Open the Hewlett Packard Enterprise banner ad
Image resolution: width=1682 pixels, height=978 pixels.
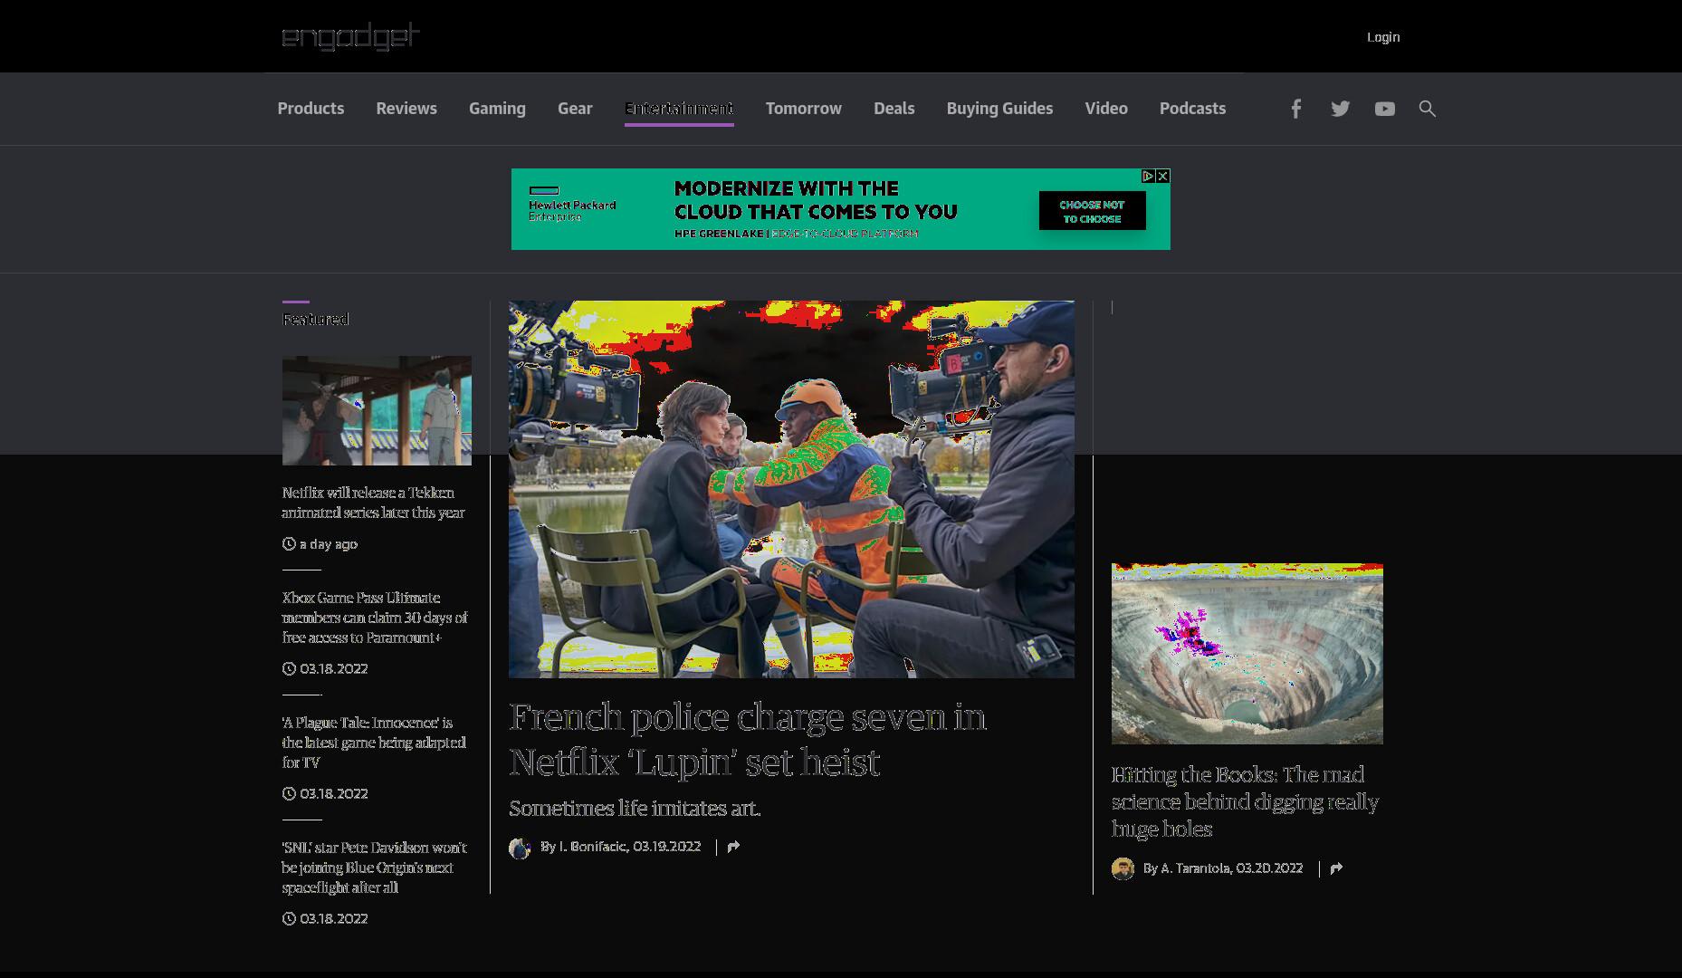tap(840, 209)
